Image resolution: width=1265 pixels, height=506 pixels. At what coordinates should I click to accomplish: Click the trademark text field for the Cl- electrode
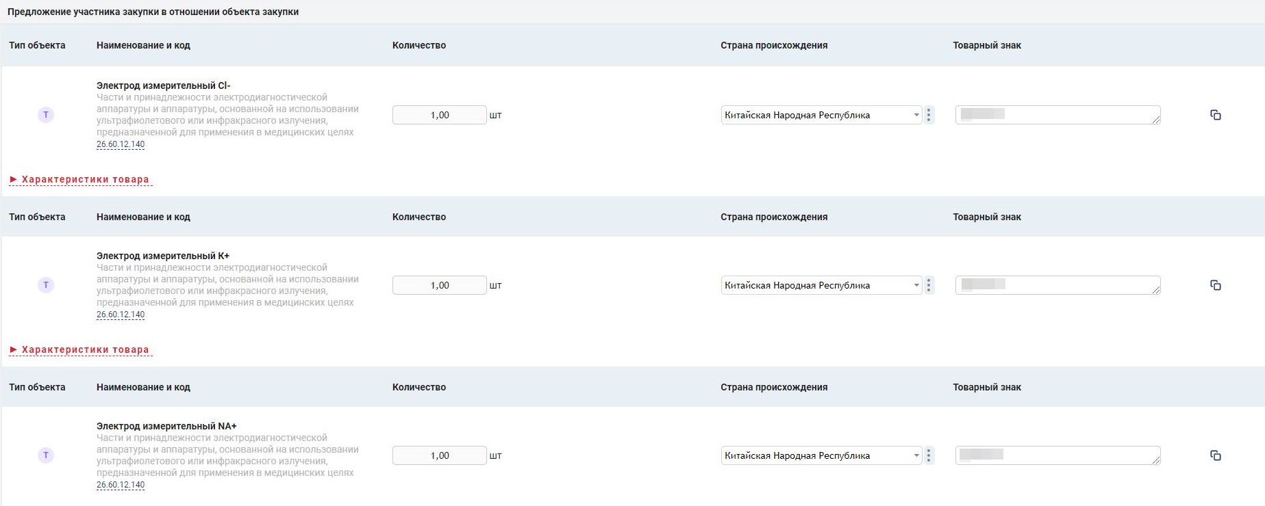tap(1058, 115)
